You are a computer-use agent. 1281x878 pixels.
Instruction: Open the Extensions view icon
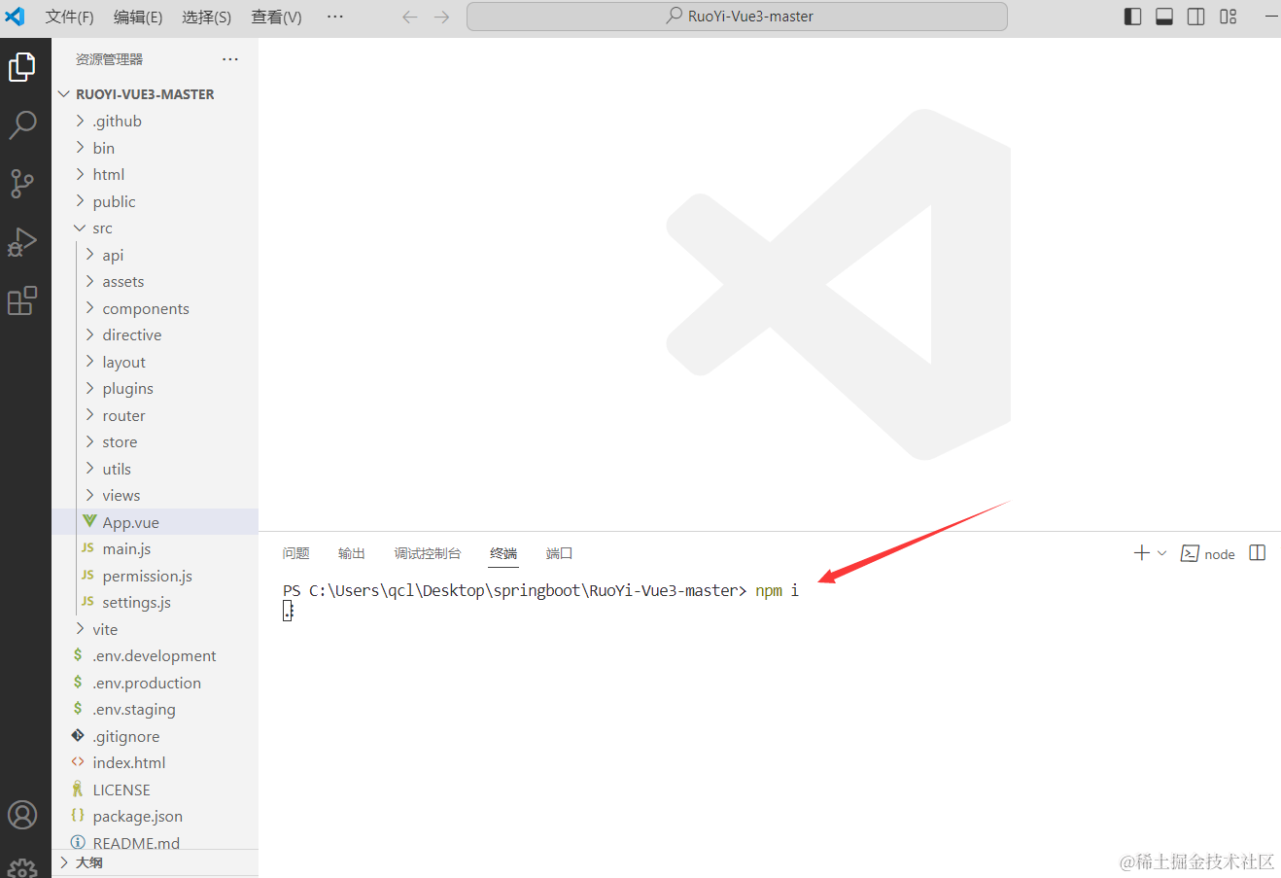pos(22,301)
